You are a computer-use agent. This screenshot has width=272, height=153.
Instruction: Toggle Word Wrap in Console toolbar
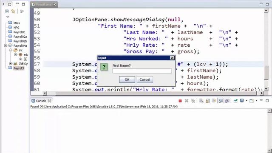point(214,101)
